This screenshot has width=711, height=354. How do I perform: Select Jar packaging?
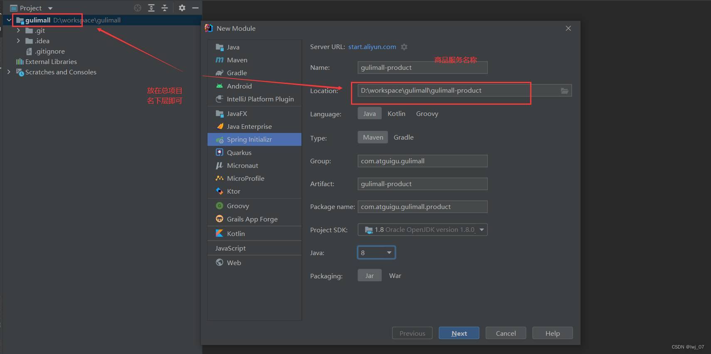[370, 275]
